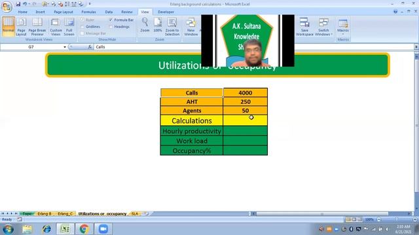Click the status bar zoom slider
The image size is (419, 235).
[397, 219]
